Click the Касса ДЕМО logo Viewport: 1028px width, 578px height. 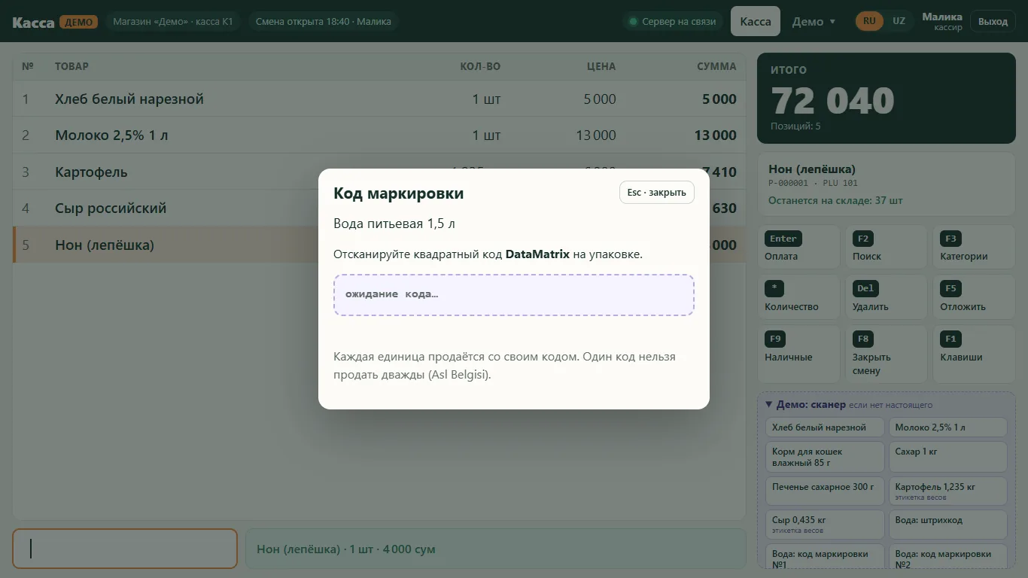coord(55,22)
